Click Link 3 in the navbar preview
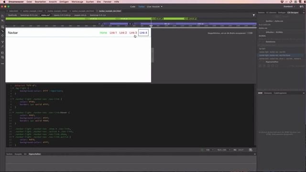 click(x=133, y=33)
